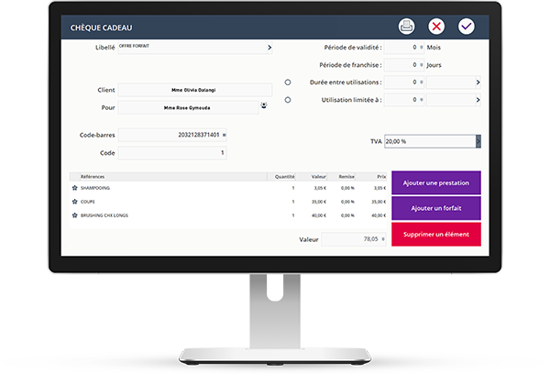
Task: Adjust the Période de validité stepper
Action: pos(421,47)
